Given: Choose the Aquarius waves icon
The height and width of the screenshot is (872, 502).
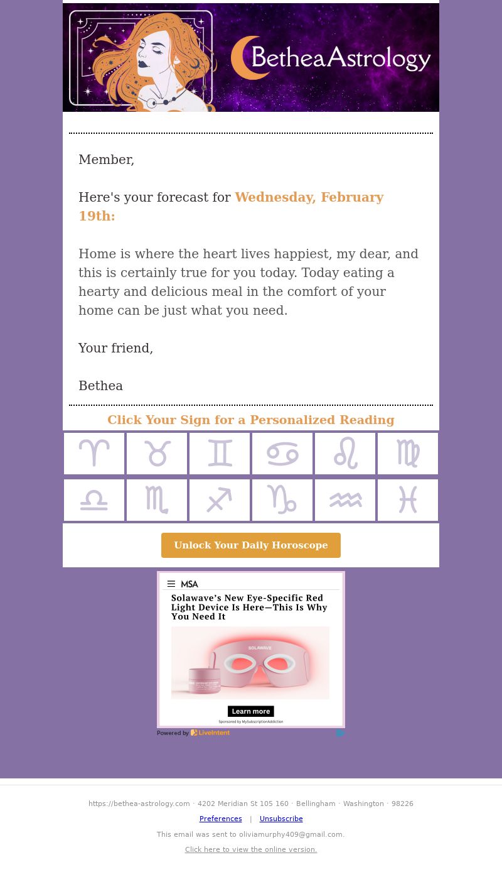Looking at the screenshot, I should click(x=345, y=500).
